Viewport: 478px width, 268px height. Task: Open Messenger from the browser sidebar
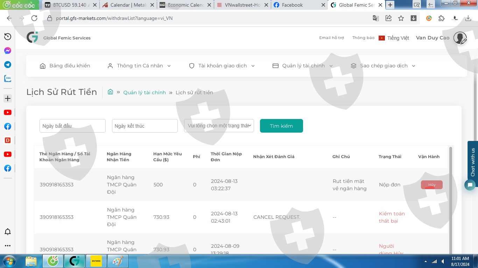[x=7, y=51]
